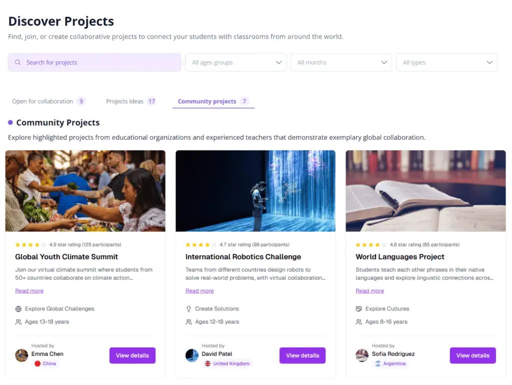Click handshake icon beside Explore Cultures
Image resolution: width=512 pixels, height=385 pixels.
358,308
